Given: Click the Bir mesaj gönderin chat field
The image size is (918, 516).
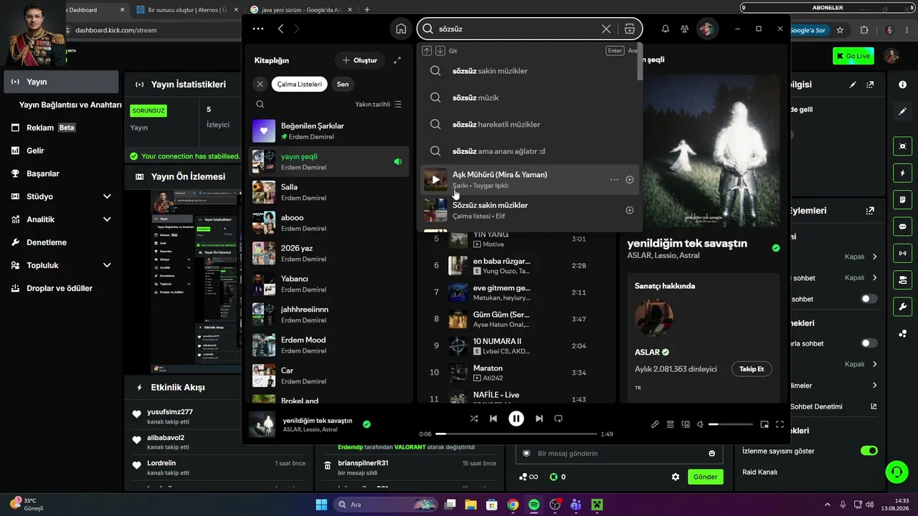Looking at the screenshot, I should point(619,454).
